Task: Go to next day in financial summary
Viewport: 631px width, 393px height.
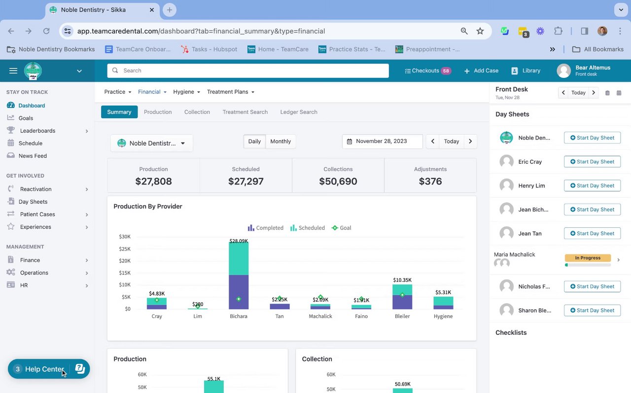Action: click(470, 141)
